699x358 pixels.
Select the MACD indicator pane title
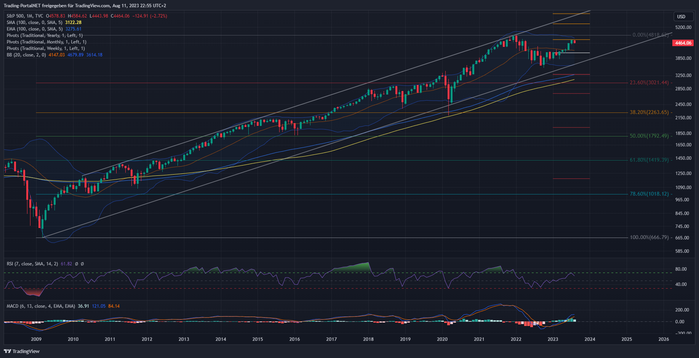(x=41, y=306)
